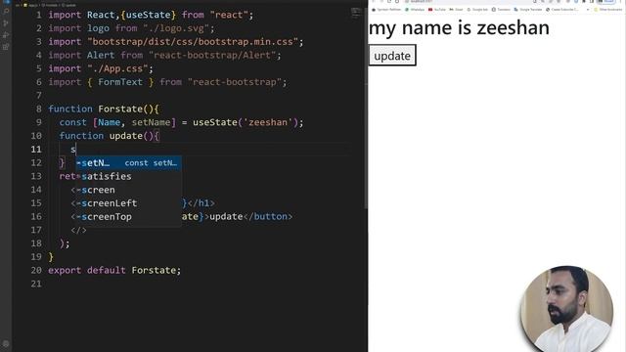Select the setN… autocomplete suggestion
Viewport: 626px width, 352px height.
128,163
